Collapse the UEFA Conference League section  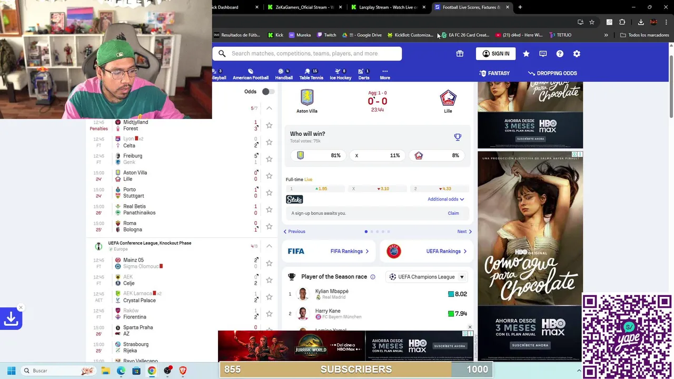click(x=269, y=246)
